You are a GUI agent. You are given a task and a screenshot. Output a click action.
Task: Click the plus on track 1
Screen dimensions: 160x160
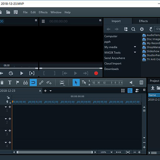point(10,107)
